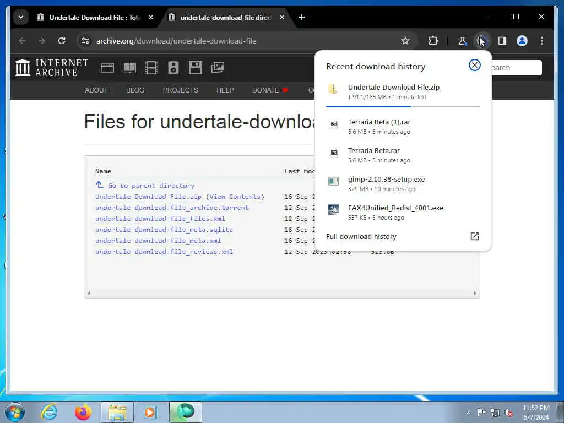Screen dimensions: 564x423
Task: Launch Internet Explorer from the taskbar
Action: click(x=49, y=412)
